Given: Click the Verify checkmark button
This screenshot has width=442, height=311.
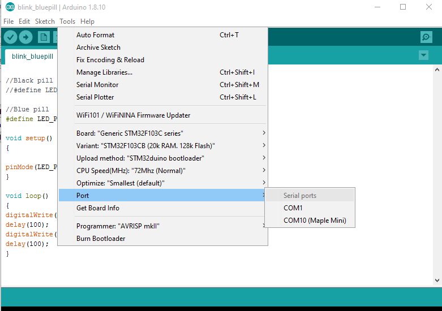Looking at the screenshot, I should (x=10, y=37).
